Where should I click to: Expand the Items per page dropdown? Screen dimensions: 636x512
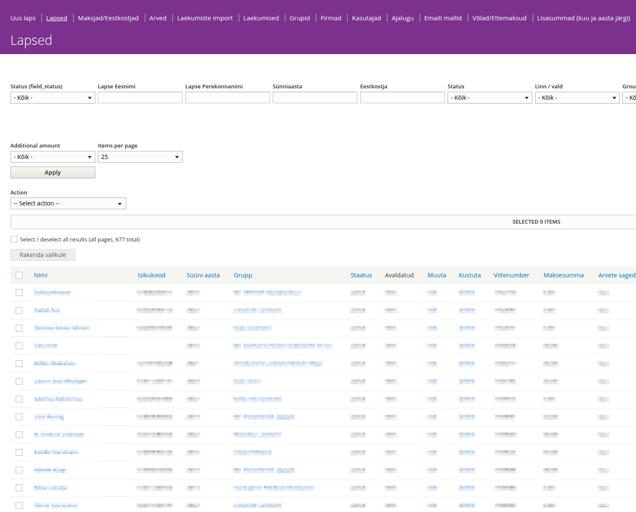140,157
